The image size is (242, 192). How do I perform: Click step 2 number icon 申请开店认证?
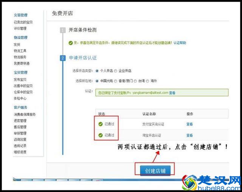click(63, 58)
